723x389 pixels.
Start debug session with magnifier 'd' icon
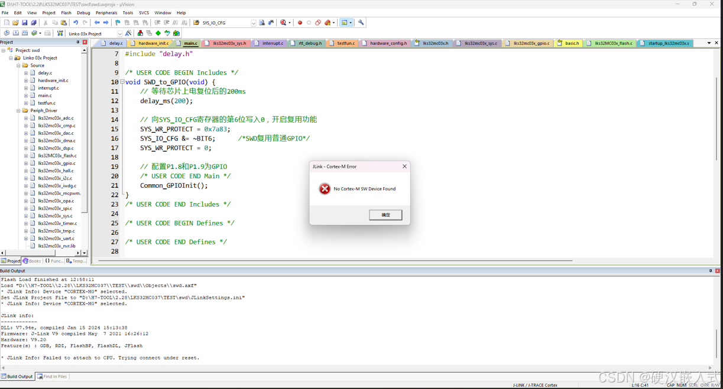pos(283,23)
